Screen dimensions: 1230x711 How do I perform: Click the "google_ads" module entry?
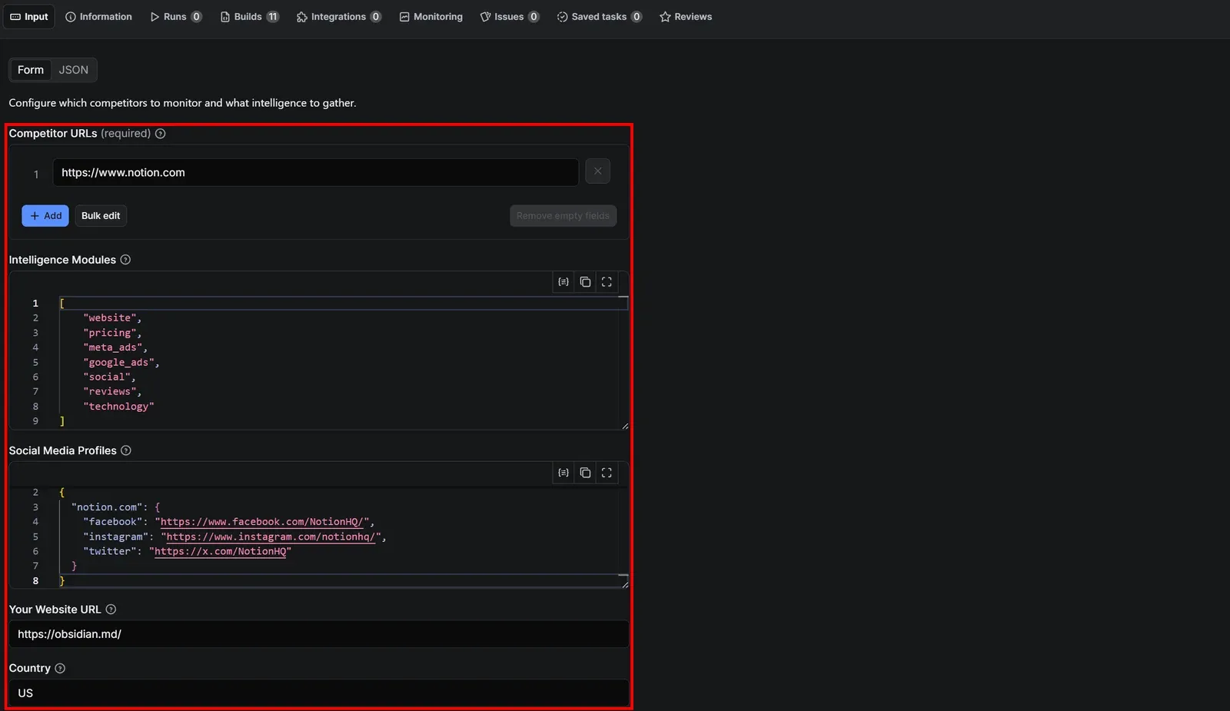pyautogui.click(x=121, y=362)
